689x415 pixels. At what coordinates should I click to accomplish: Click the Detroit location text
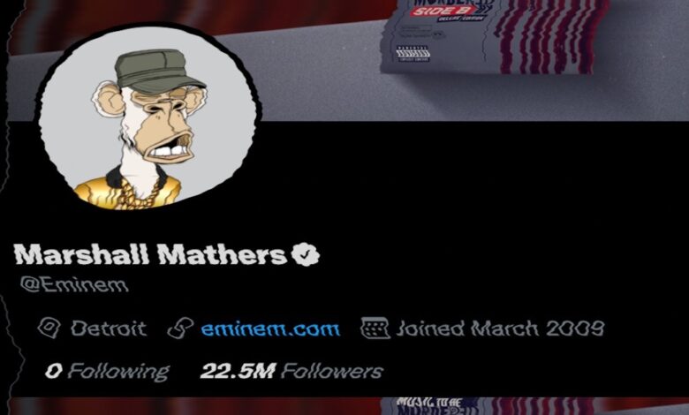pyautogui.click(x=109, y=328)
